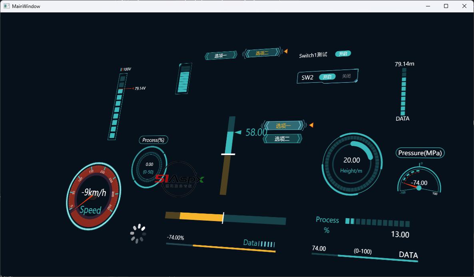Toggle the Switch1测试 switch
The height and width of the screenshot is (277, 474).
[343, 54]
